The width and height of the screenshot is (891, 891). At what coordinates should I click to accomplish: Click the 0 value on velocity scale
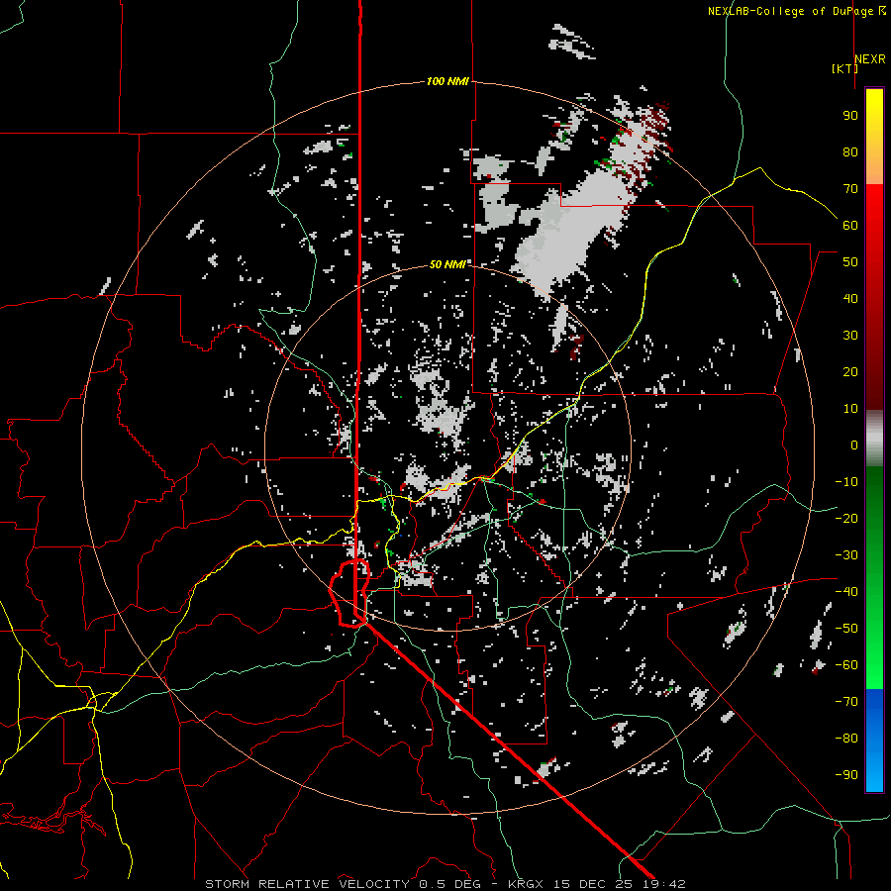[x=854, y=445]
